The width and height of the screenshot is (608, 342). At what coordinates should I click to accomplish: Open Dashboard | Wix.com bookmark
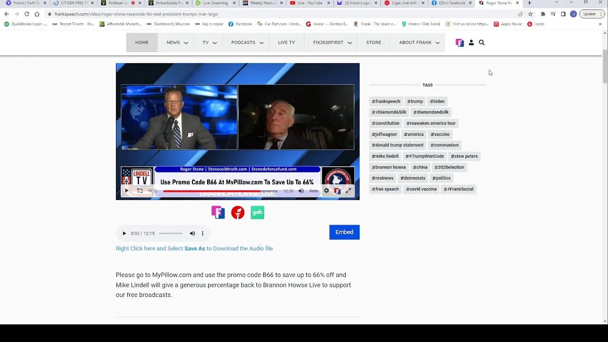coord(169,24)
